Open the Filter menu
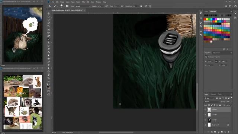This screenshot has height=134, width=238. pyautogui.click(x=84, y=2)
